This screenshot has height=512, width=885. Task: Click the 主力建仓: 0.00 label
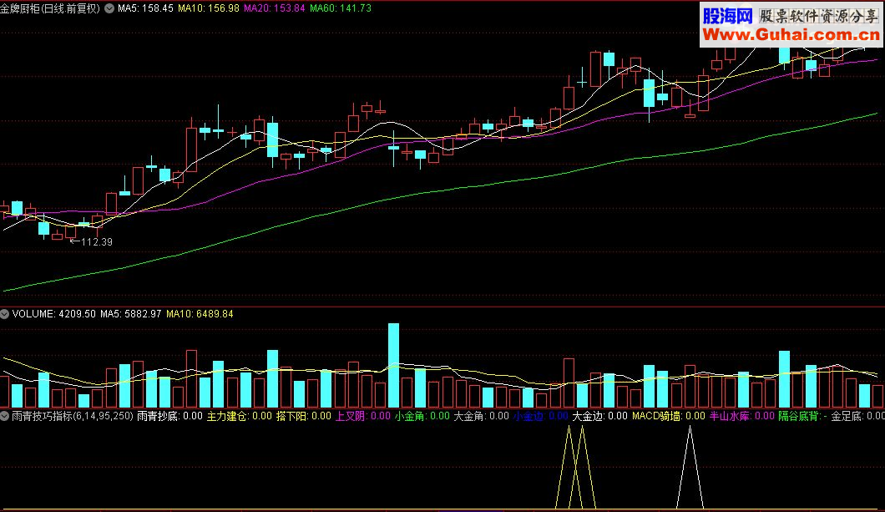click(x=240, y=416)
